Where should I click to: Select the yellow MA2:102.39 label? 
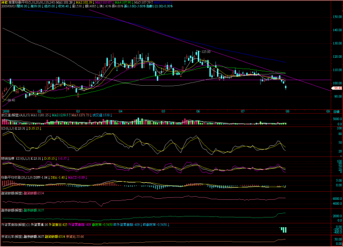[84, 2]
